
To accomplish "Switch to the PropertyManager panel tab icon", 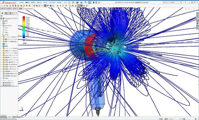I will pyautogui.click(x=6, y=13).
